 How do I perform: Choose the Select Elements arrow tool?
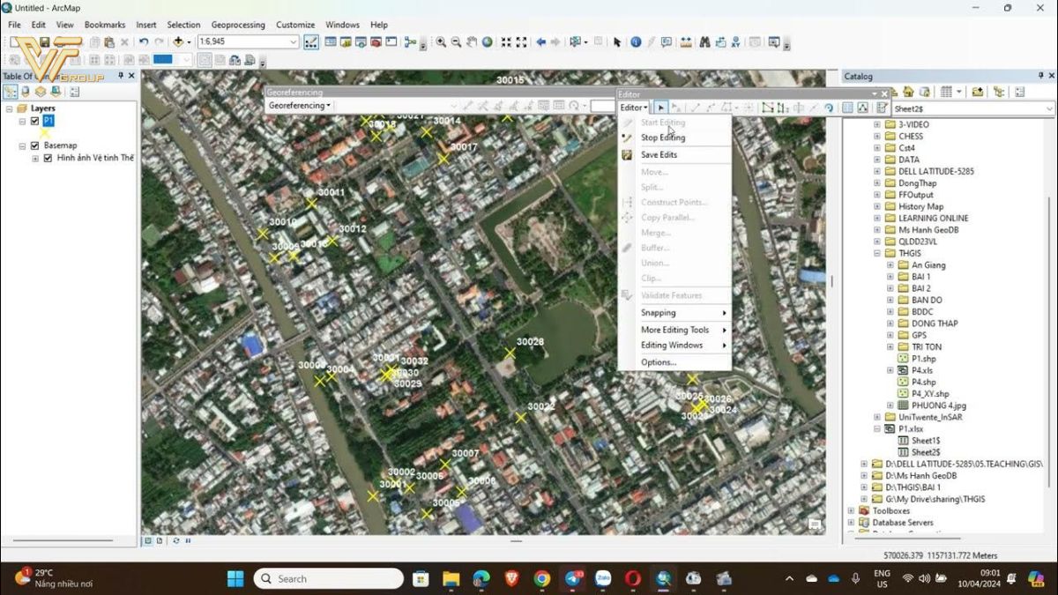pyautogui.click(x=617, y=41)
